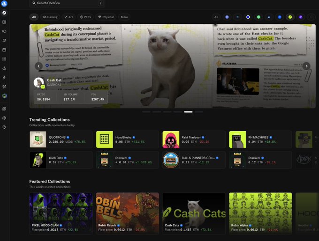Click verified badge next to HoodBlockz
Image resolution: width=319 pixels, height=241 pixels.
(134, 137)
